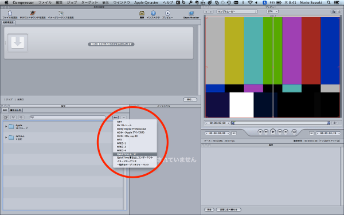Viewport: 344px width, 215px height.
Task: Click the step backward playback button
Action: 265,132
